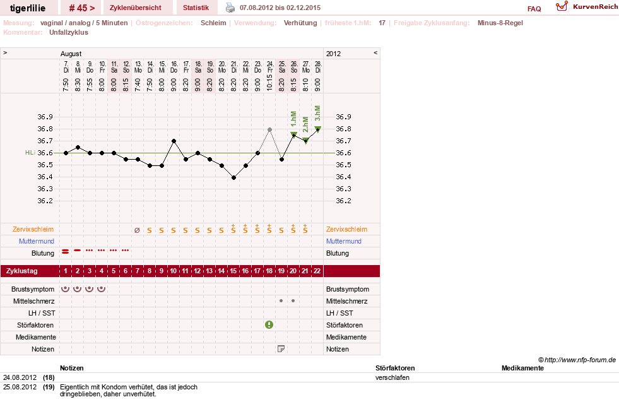Open the KurvenReich logo link

point(587,7)
